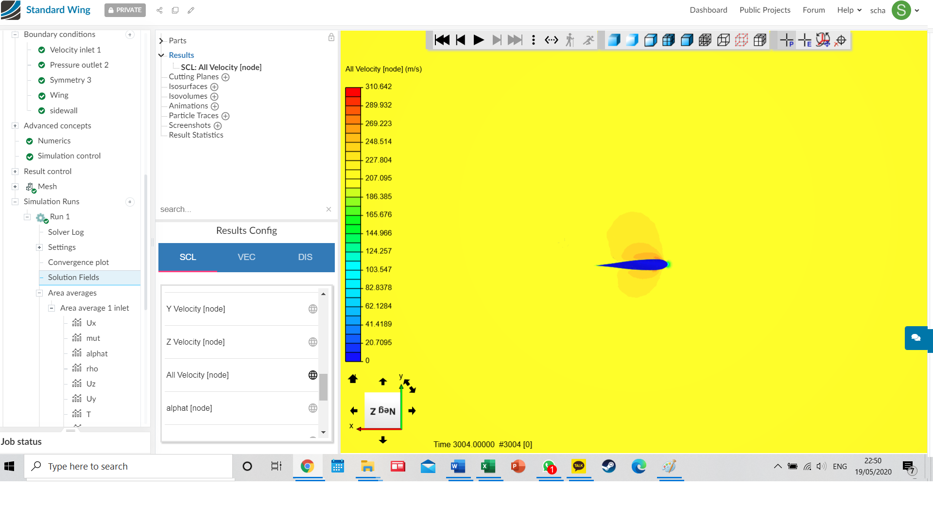933x525 pixels.
Task: Toggle globe icon for Z Velocity [node]
Action: 313,342
